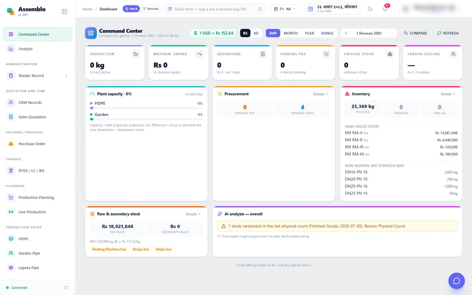This screenshot has height=295, width=472.
Task: Select BS calendar mode
Action: coord(245,33)
